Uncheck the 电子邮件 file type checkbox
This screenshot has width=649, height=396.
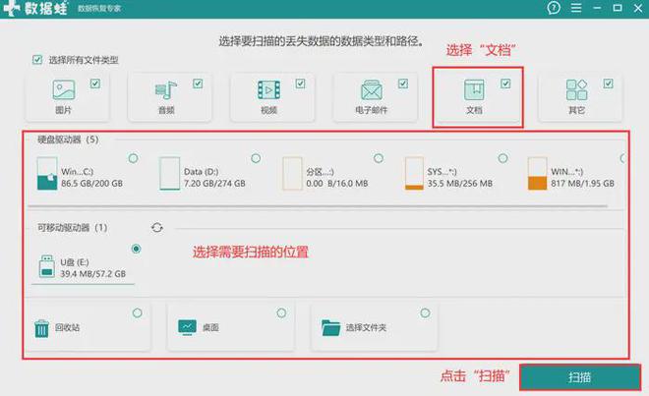pyautogui.click(x=403, y=84)
